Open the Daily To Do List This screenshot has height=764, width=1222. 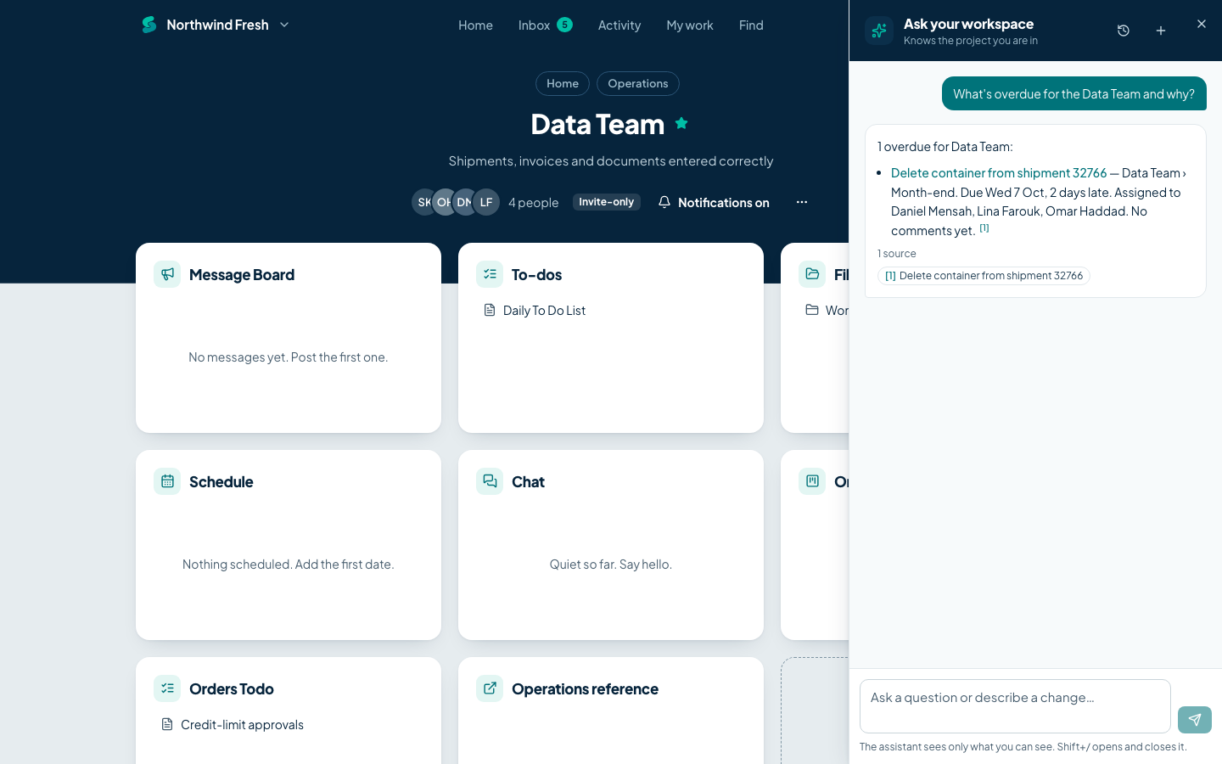[544, 311]
